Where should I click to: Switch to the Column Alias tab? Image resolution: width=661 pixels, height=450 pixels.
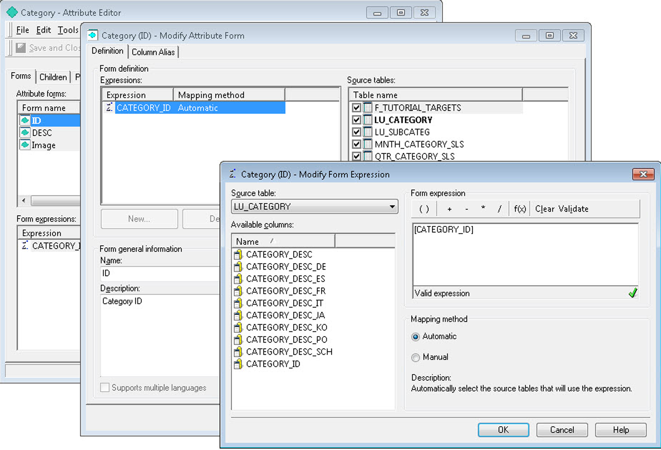(153, 52)
